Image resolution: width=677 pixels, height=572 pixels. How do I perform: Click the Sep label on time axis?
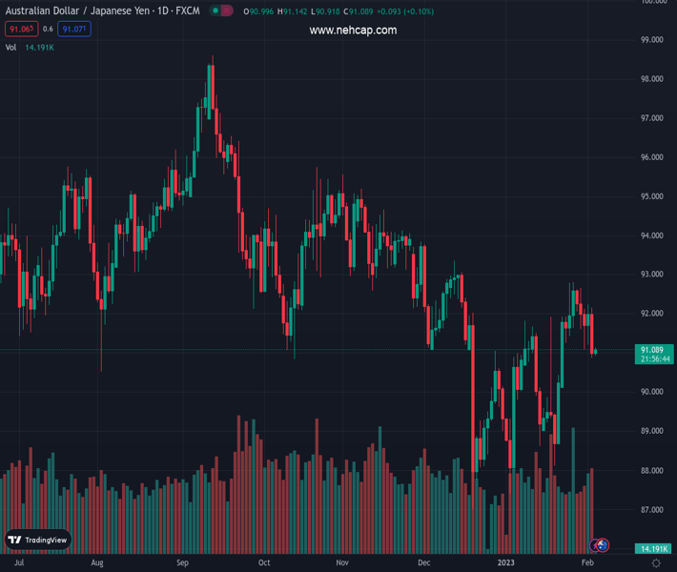point(182,563)
